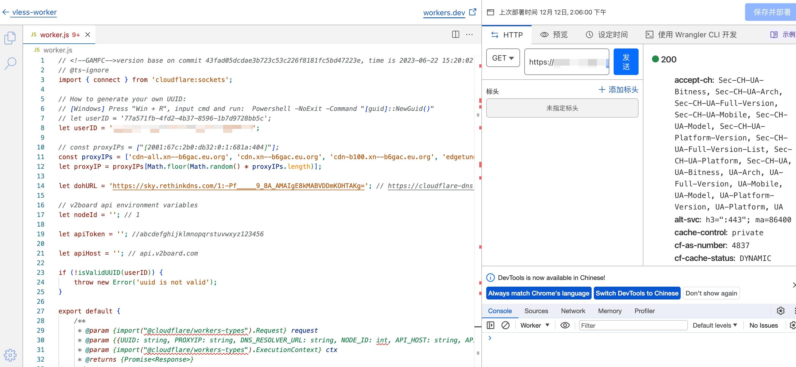Image resolution: width=796 pixels, height=367 pixels.
Task: Click the external-link icon beside workers.dev
Action: point(473,12)
